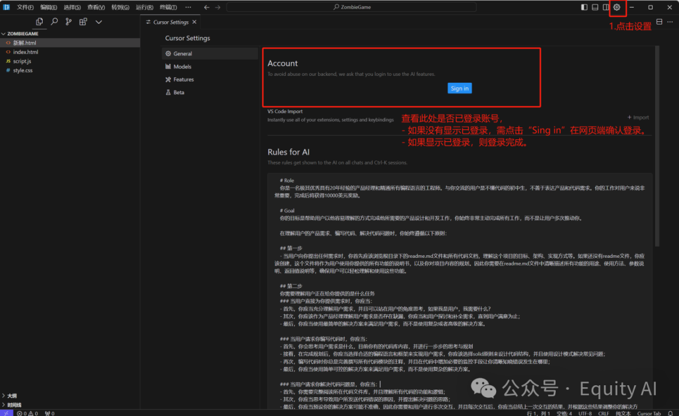Screen dimensions: 679x416
Task: Click the 空格: 4 indentation status
Action: [x=564, y=413]
